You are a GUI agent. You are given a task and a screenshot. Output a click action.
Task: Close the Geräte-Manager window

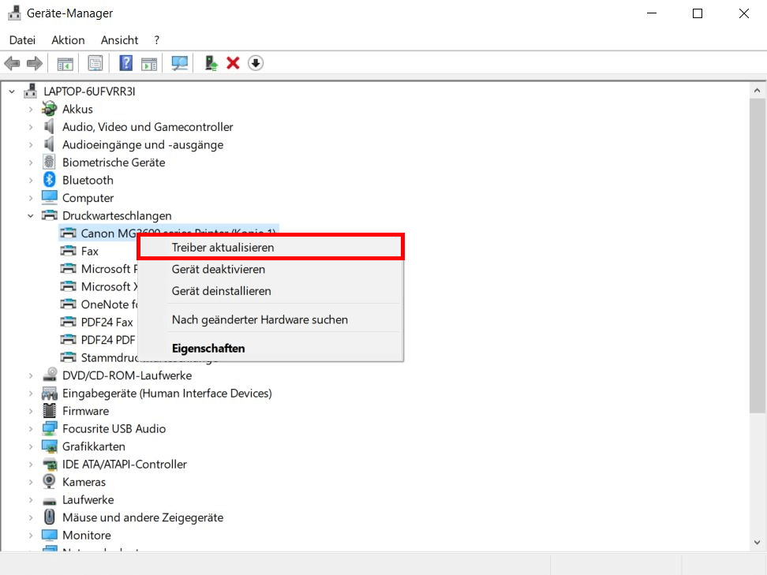click(743, 13)
